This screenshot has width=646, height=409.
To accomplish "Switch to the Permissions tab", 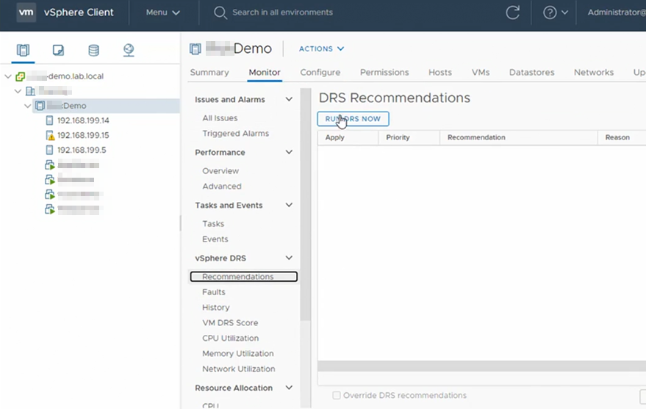I will click(x=384, y=73).
